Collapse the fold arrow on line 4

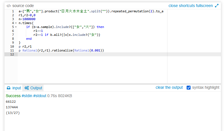(16, 23)
